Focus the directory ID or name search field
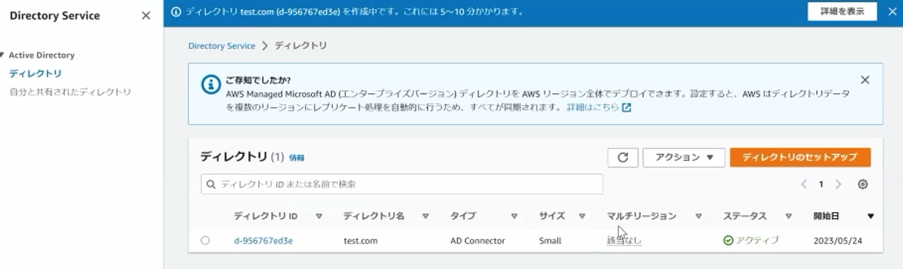 (x=402, y=184)
